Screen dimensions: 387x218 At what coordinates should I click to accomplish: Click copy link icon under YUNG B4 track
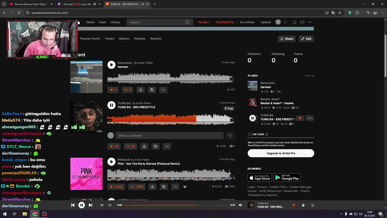tap(155, 146)
